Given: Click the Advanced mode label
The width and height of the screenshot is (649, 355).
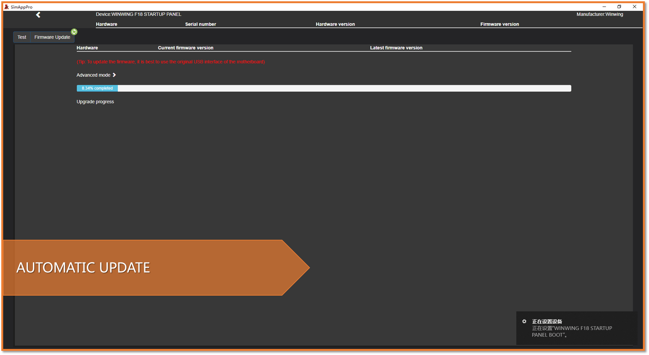Looking at the screenshot, I should click(x=93, y=75).
